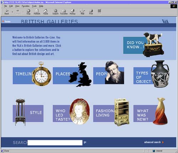
Task: Click the tall-backed chair image
Action: pos(20,113)
